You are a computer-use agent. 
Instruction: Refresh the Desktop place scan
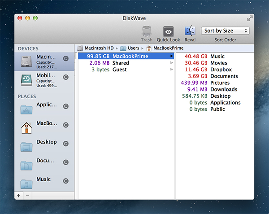pos(66,144)
